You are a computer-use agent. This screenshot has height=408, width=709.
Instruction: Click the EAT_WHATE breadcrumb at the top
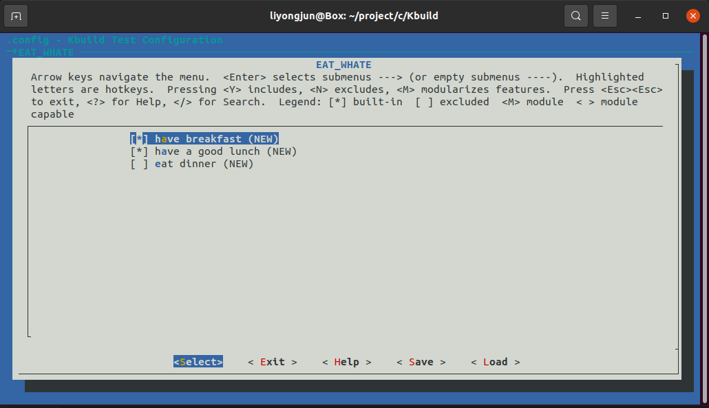[45, 52]
